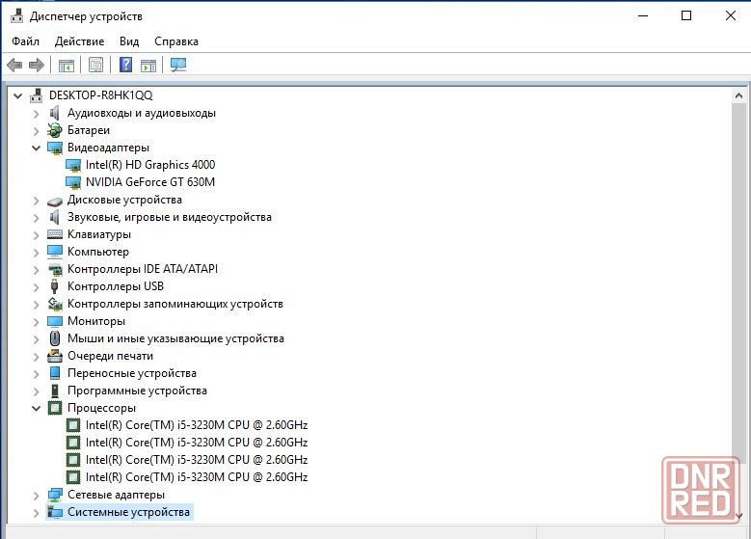Screen dimensions: 751x539
Task: Minimize the Диспетчер устройств window
Action: click(x=643, y=15)
